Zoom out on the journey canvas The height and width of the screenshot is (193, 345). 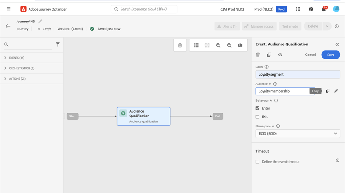229,45
